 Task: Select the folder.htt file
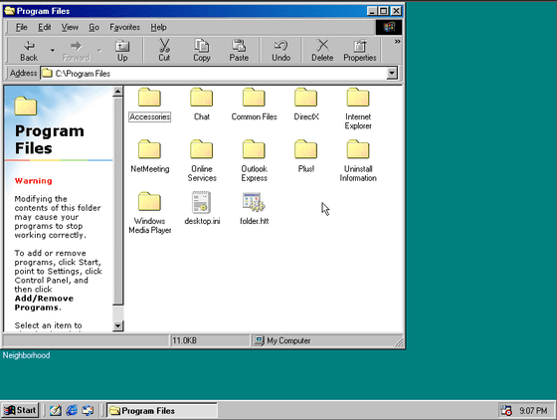tap(254, 209)
